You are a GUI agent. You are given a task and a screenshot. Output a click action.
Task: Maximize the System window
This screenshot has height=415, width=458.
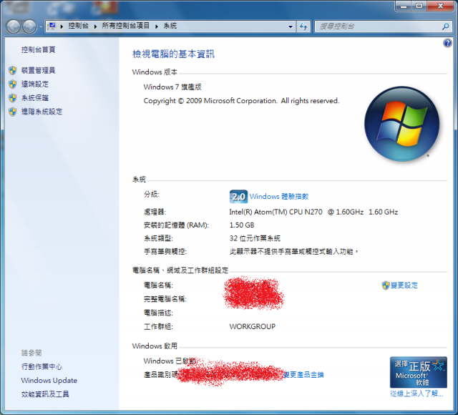[419, 6]
